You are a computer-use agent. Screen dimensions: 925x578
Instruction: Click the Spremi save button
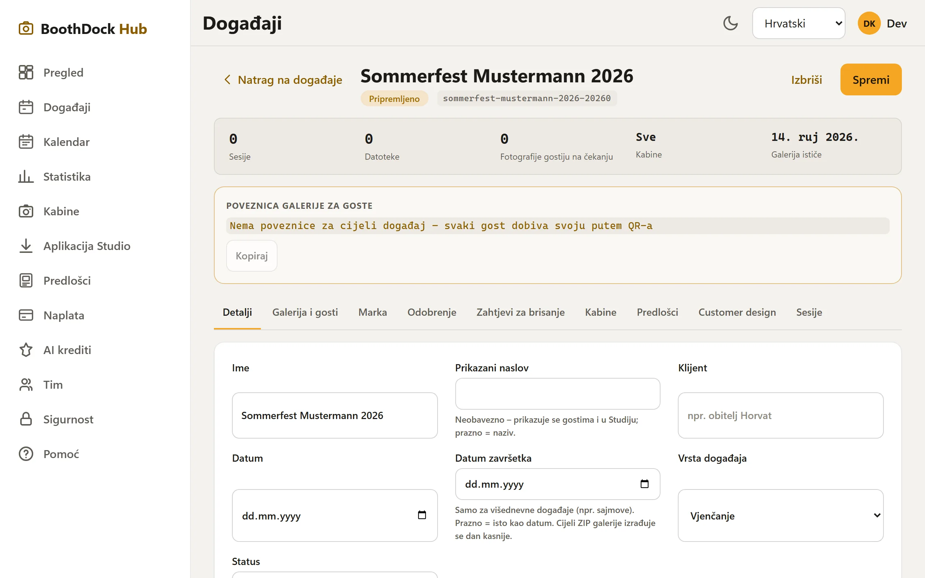(871, 79)
